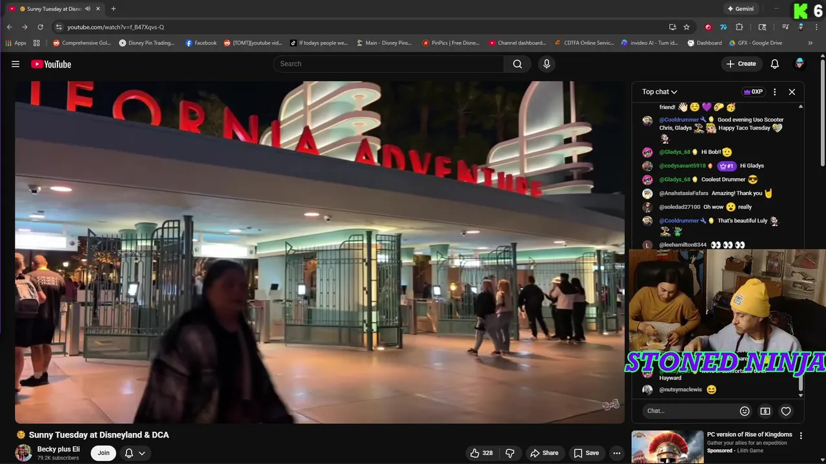
Task: Open Super Chat dollar icon
Action: point(765,411)
